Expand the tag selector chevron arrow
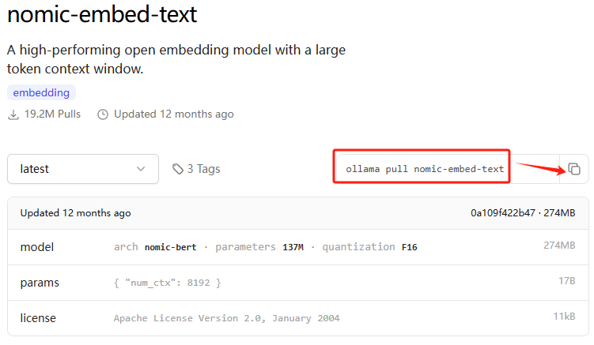The height and width of the screenshot is (345, 594). click(x=141, y=169)
